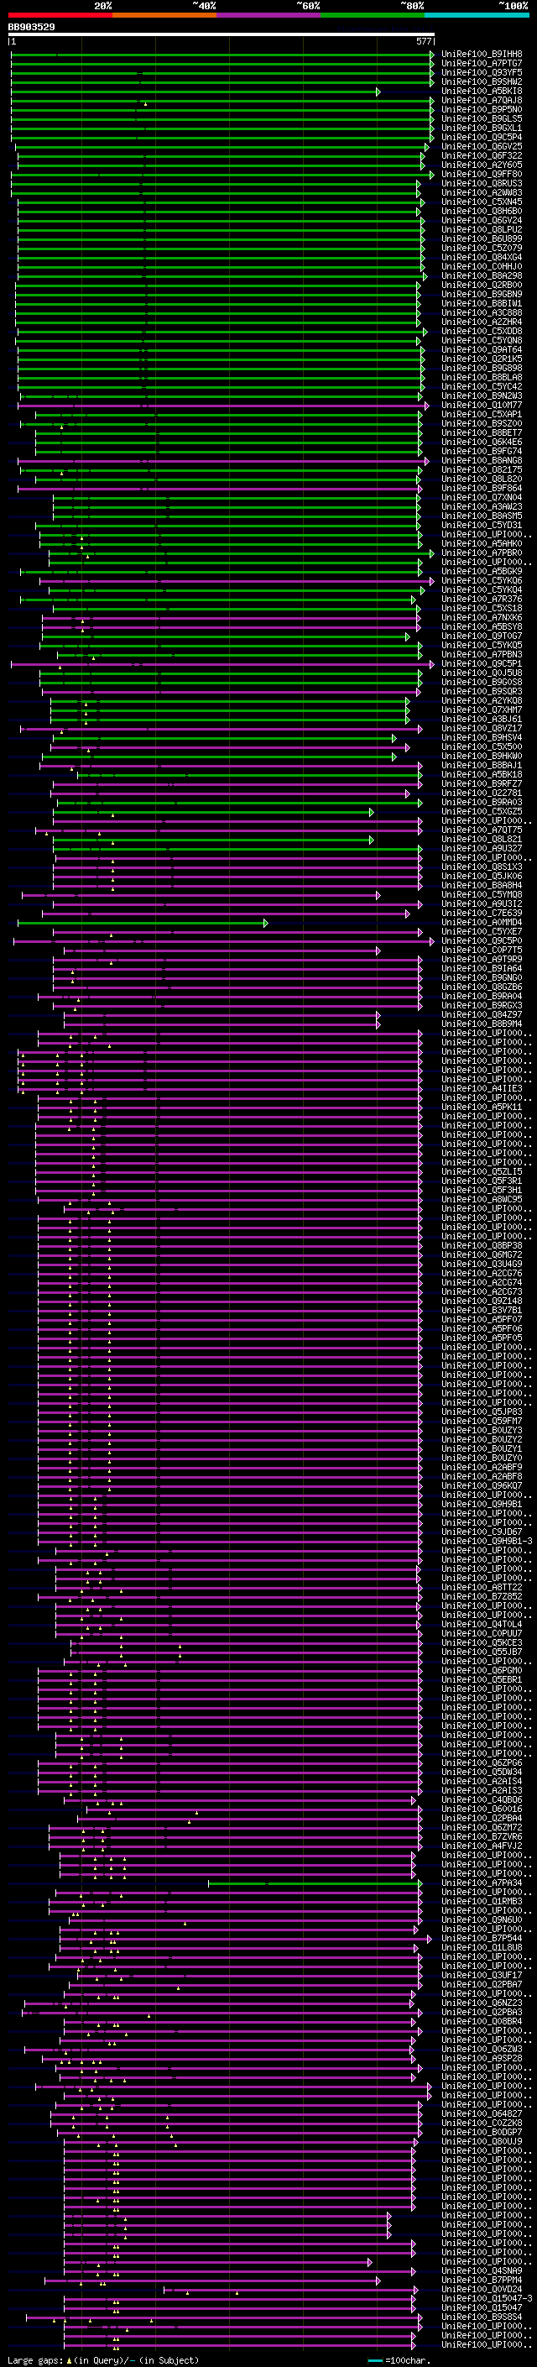Click the orange ~40% identity legend segment

coord(164,15)
